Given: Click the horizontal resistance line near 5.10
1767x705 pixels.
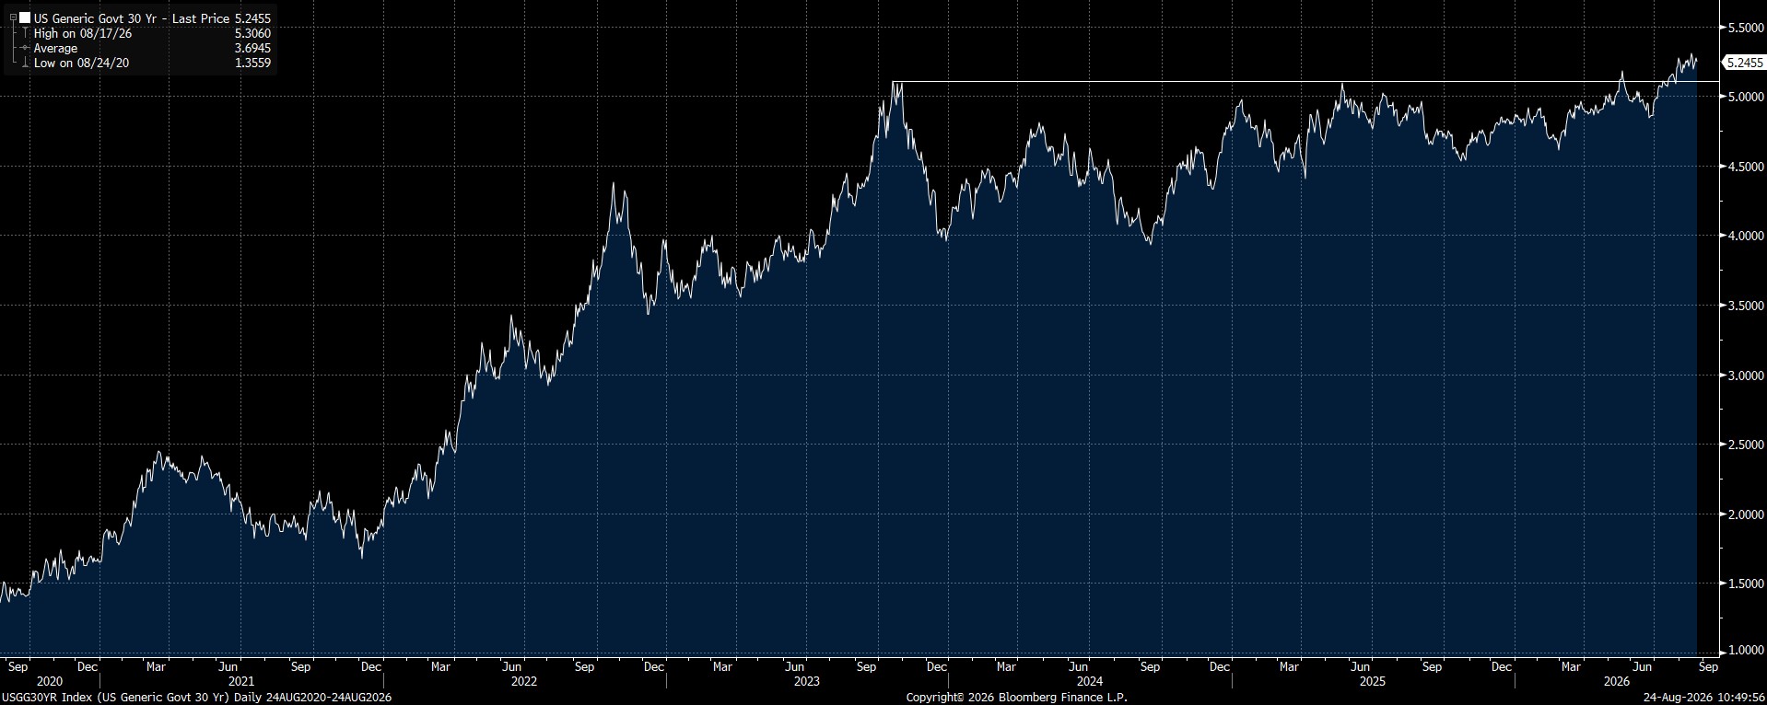Looking at the screenshot, I should (x=1305, y=82).
